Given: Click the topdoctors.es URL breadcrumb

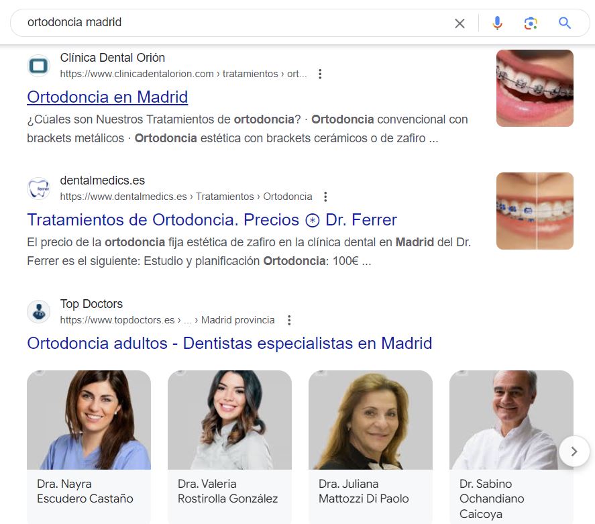Looking at the screenshot, I should point(167,320).
